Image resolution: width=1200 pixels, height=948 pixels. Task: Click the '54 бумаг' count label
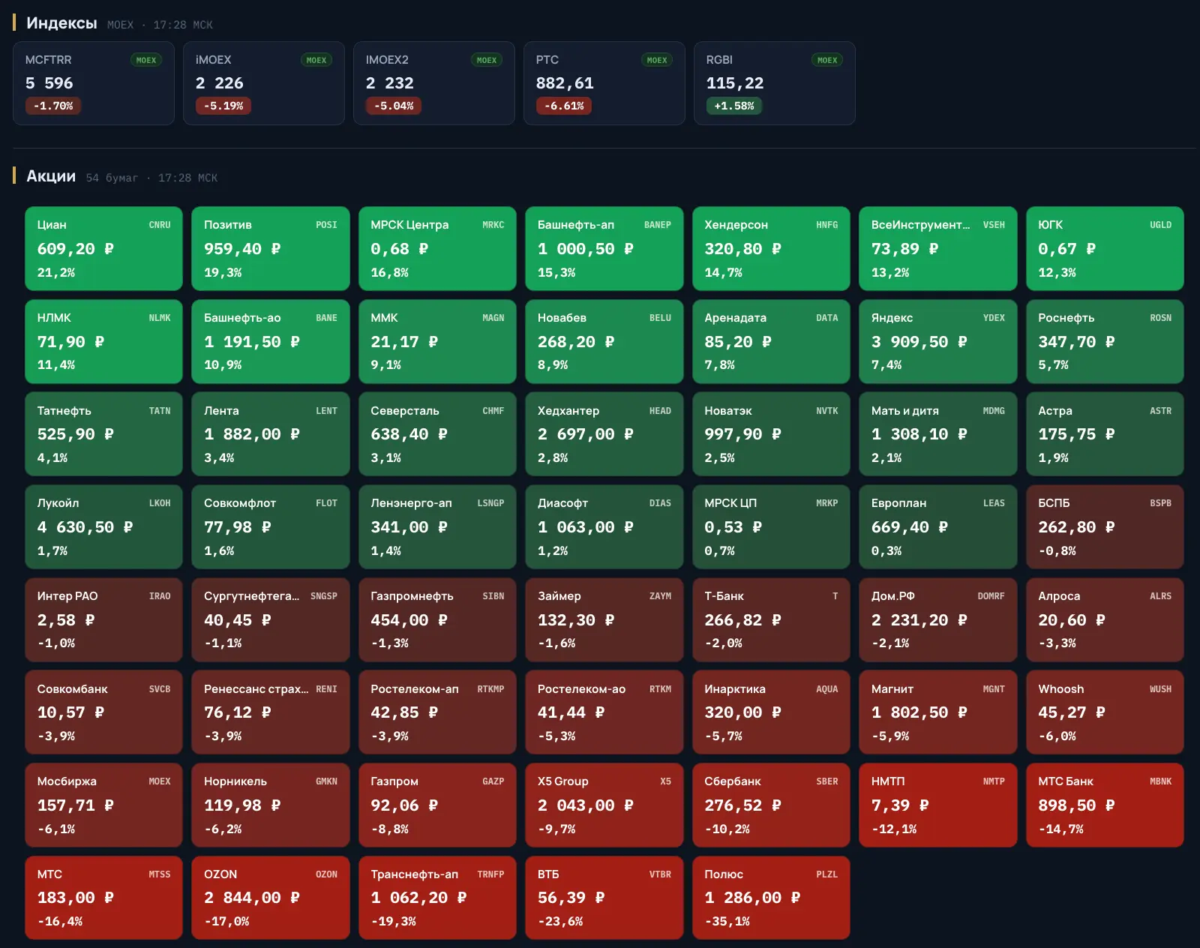click(112, 178)
